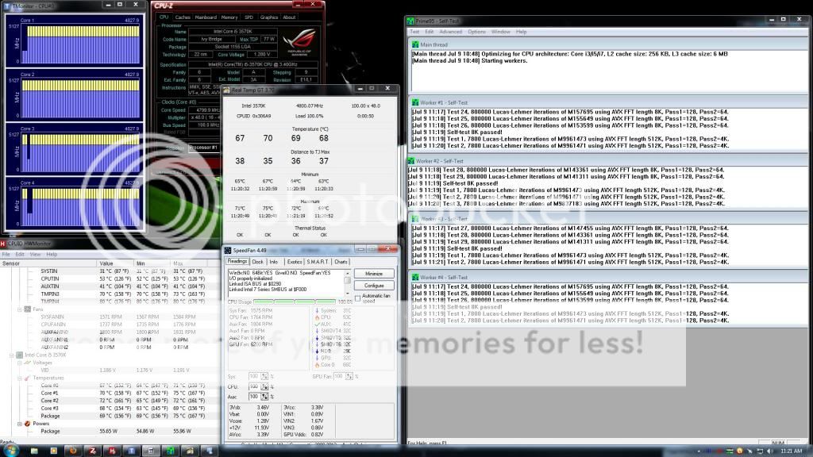Click the SpeedFan log scrollbar
Viewport: 813px width, 457px height.
348,282
